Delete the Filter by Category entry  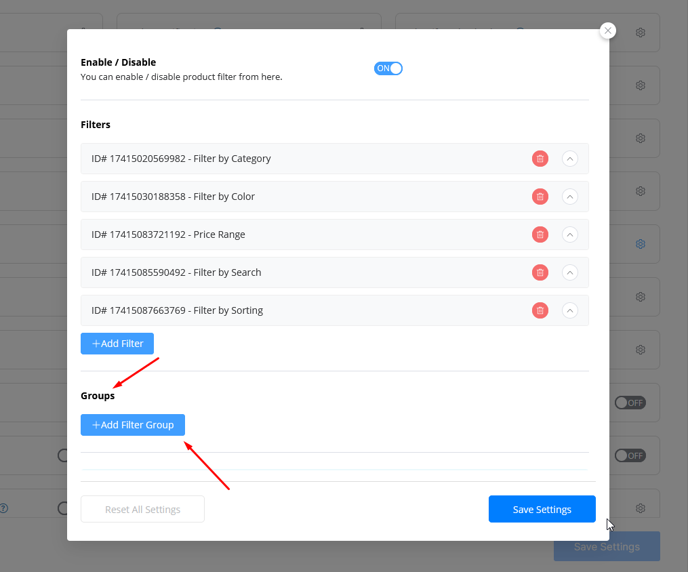pyautogui.click(x=540, y=159)
